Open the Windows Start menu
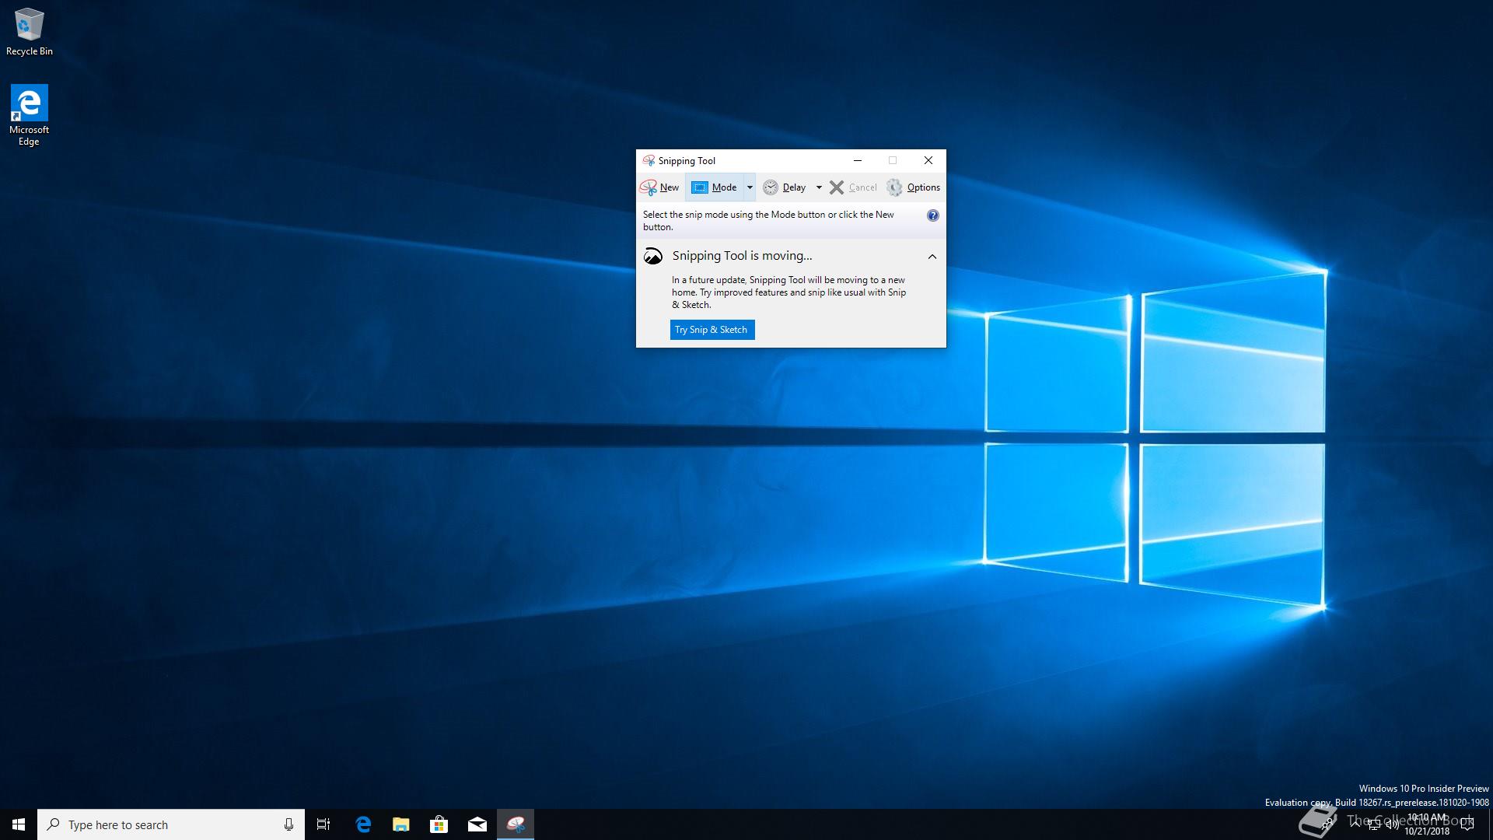This screenshot has width=1493, height=840. pyautogui.click(x=19, y=824)
